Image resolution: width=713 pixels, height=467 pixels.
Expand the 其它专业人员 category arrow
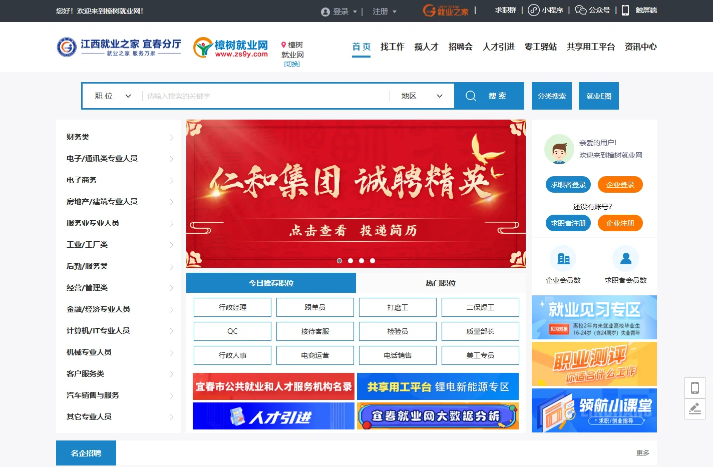pyautogui.click(x=171, y=417)
